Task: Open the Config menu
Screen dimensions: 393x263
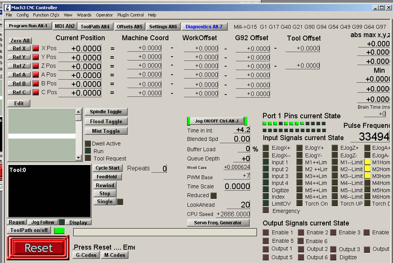Action: click(x=23, y=15)
